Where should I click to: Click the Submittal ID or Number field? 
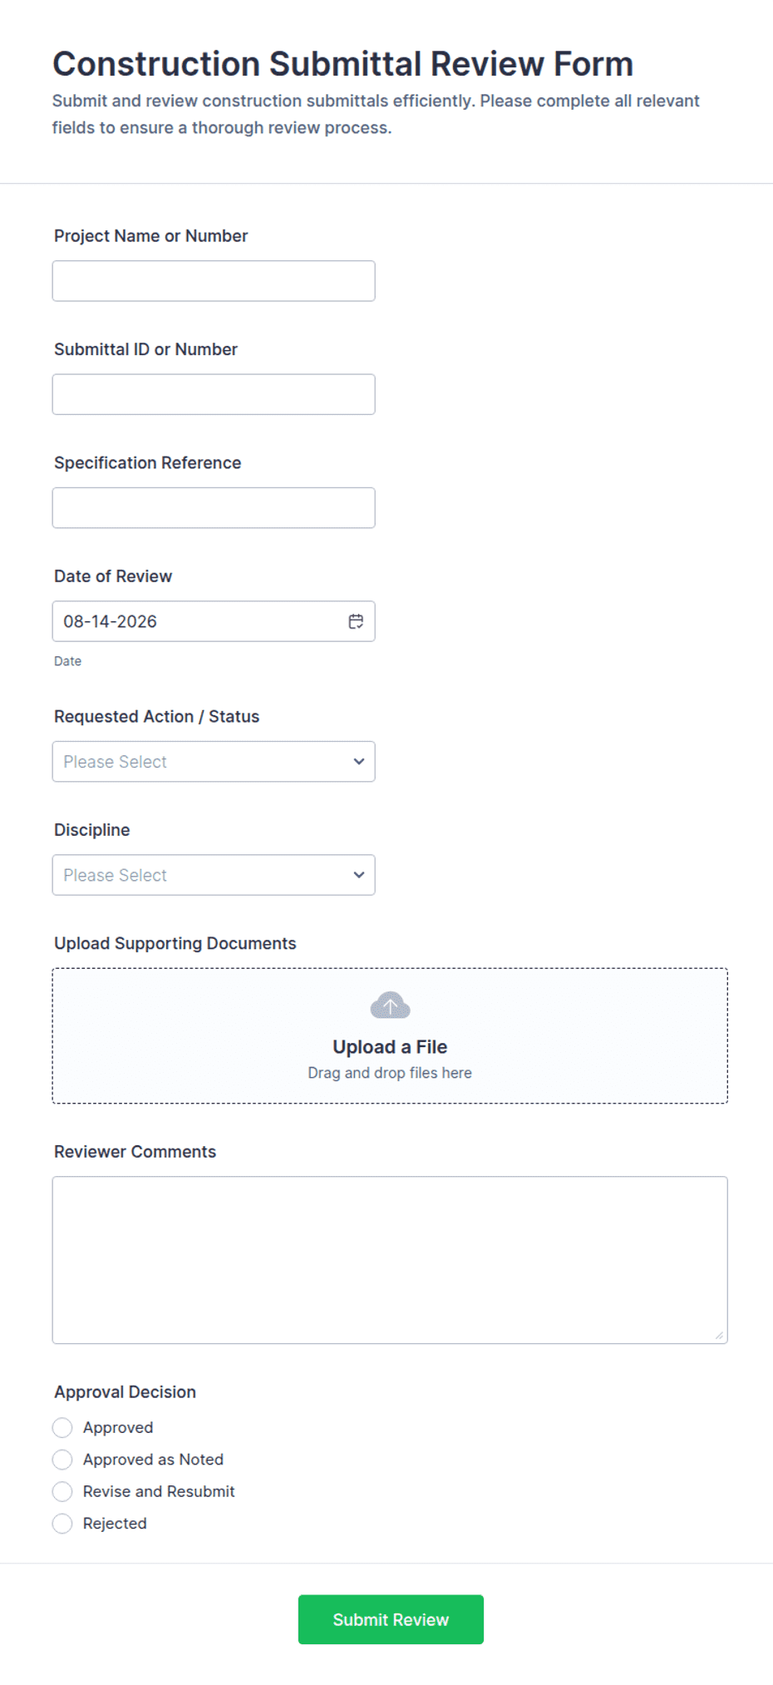coord(214,394)
